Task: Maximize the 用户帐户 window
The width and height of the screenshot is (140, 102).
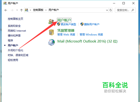Action: (124, 3)
